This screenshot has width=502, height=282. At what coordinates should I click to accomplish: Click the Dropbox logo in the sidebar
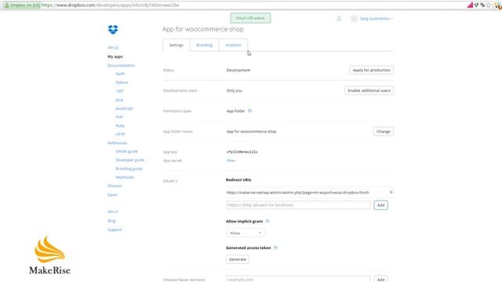(113, 30)
